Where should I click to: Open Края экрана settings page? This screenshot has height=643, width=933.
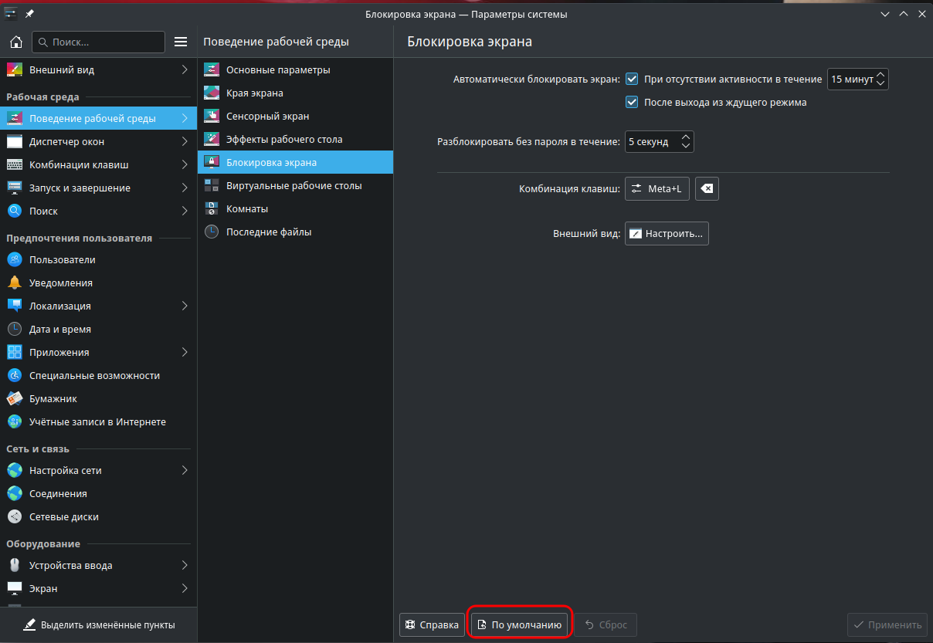[254, 93]
